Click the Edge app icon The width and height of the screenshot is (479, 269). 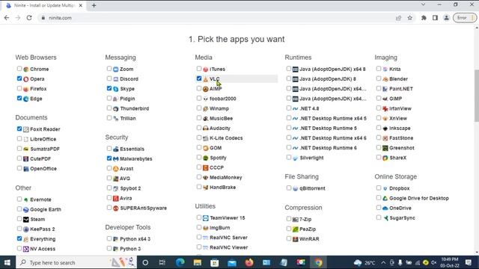26,99
